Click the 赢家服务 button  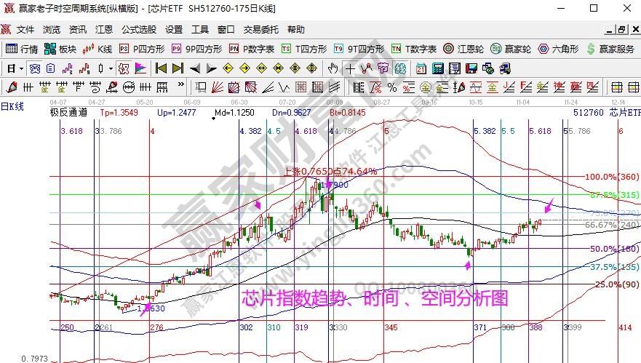click(610, 49)
